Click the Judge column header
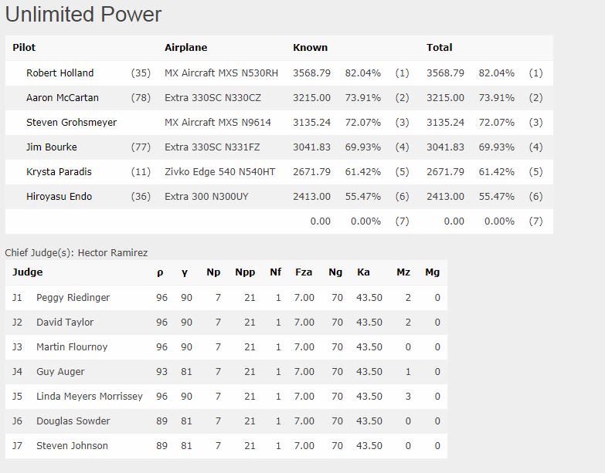This screenshot has height=473, width=605. (x=27, y=272)
